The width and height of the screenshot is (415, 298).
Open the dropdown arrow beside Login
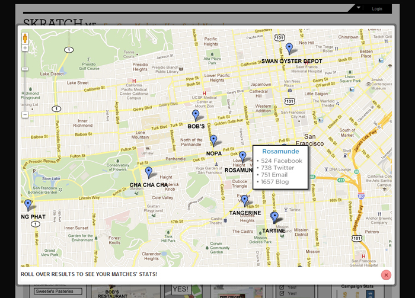pyautogui.click(x=358, y=8)
